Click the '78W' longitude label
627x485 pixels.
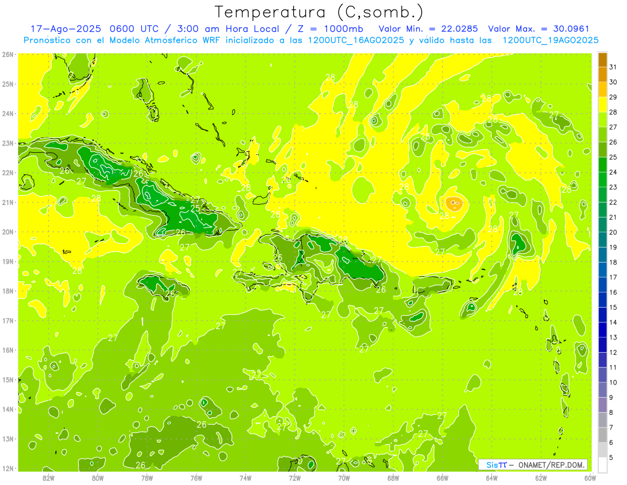pos(147,478)
